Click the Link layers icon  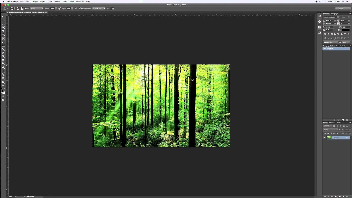tap(325, 197)
